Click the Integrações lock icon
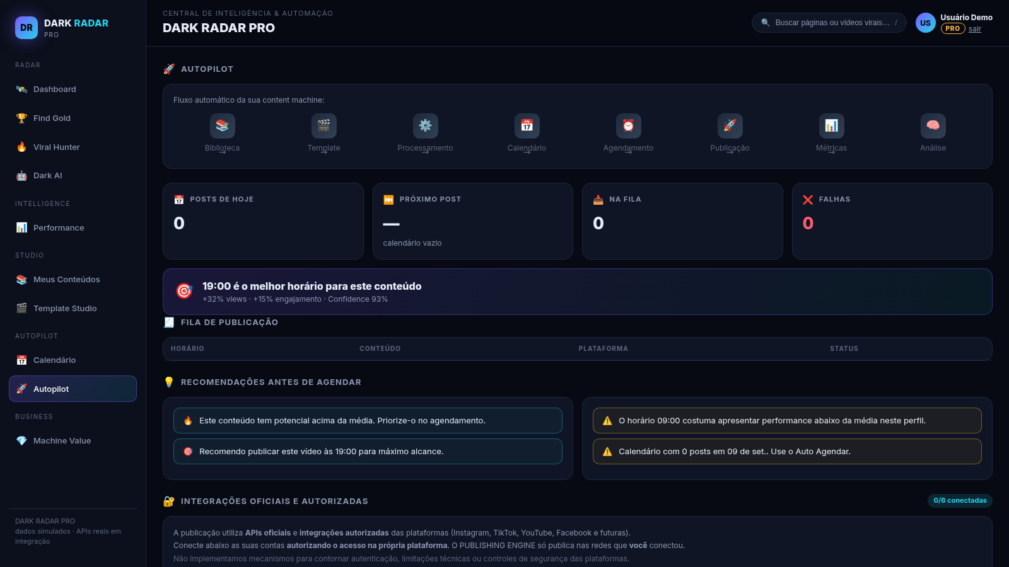The height and width of the screenshot is (567, 1009). point(169,501)
